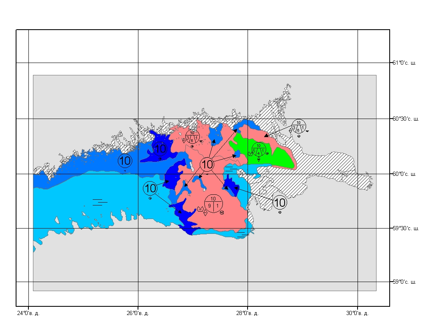435x336 pixels.
Task: Click the circled 10 in the western medium-blue coastal band
Action: [x=125, y=161]
